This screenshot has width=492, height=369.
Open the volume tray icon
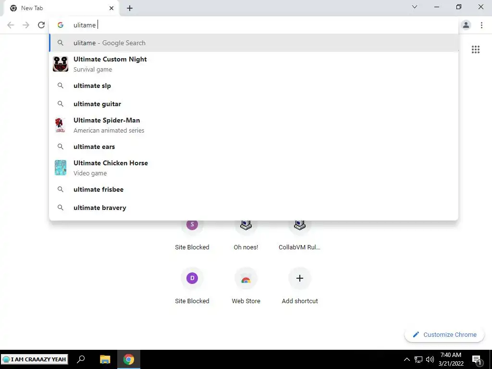[430, 359]
